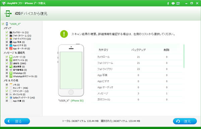Click the App ビデオ clapperboard icon
Image resolution: width=201 pixels, height=129 pixels.
click(x=11, y=45)
